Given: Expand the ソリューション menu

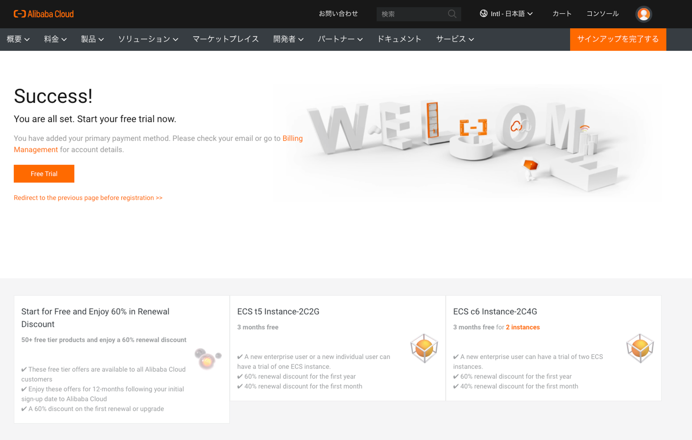Looking at the screenshot, I should [x=148, y=39].
